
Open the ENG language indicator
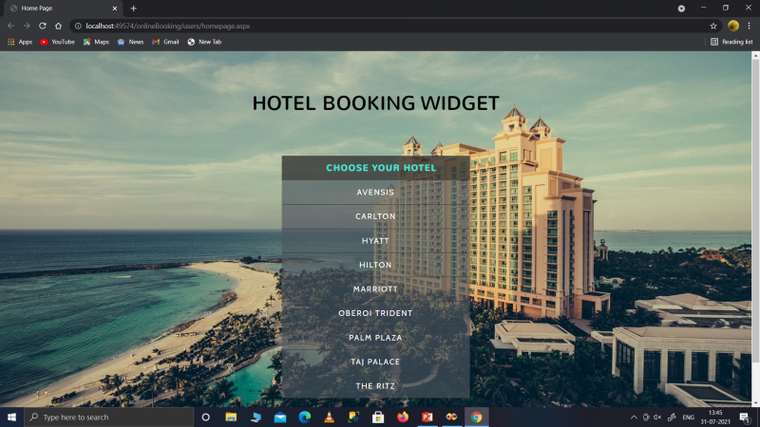coord(688,417)
